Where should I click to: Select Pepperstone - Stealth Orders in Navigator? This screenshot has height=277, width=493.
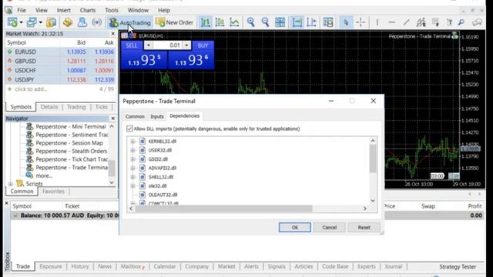[72, 151]
